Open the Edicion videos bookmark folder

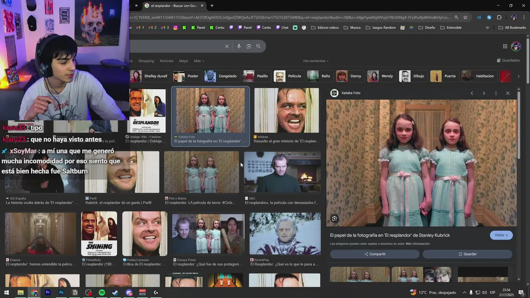[325, 28]
